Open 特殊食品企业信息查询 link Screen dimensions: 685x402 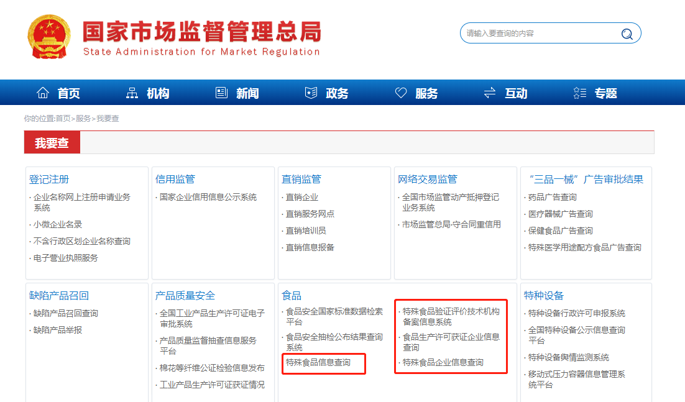click(x=443, y=362)
